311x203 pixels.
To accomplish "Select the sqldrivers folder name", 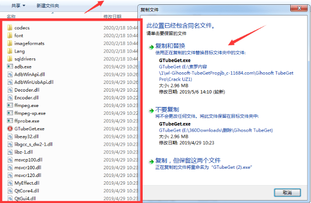I will pyautogui.click(x=25, y=59).
